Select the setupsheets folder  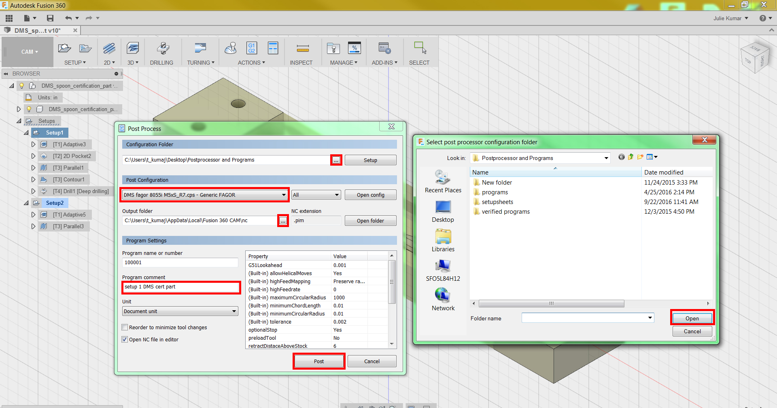pyautogui.click(x=497, y=202)
